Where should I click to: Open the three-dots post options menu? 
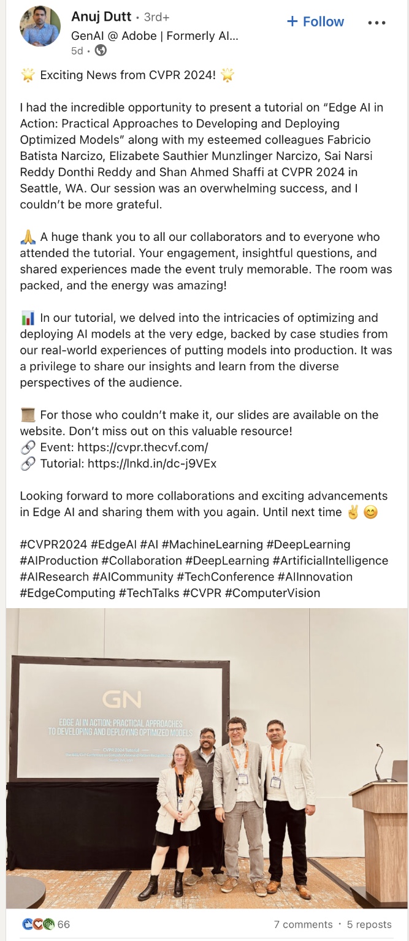tap(378, 23)
